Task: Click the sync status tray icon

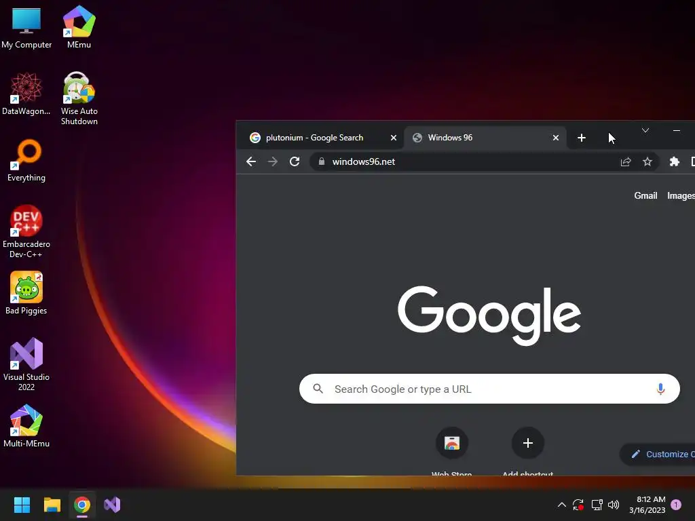Action: tap(578, 505)
